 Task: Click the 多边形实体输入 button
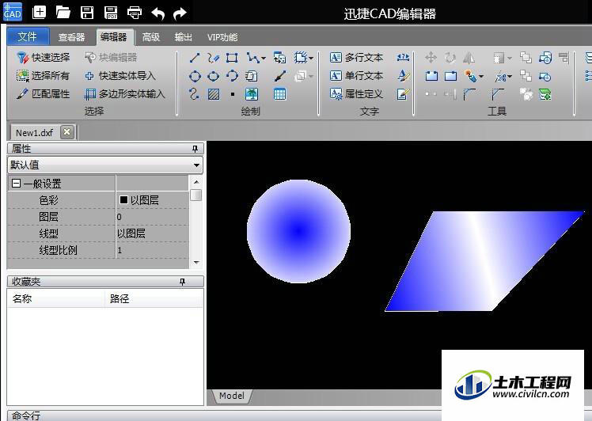pos(125,93)
